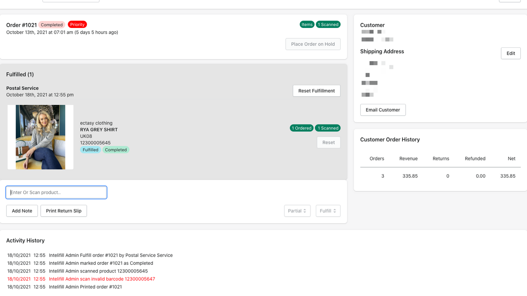Viewport: 527px width, 296px height.
Task: Edit the shipping address
Action: point(511,53)
